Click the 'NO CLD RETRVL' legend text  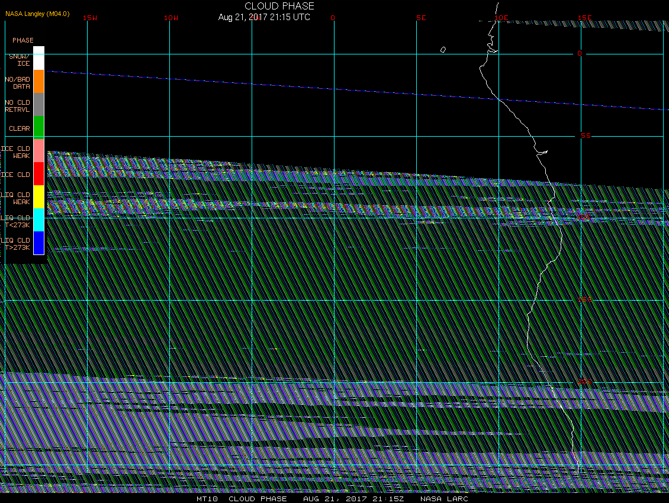click(18, 106)
